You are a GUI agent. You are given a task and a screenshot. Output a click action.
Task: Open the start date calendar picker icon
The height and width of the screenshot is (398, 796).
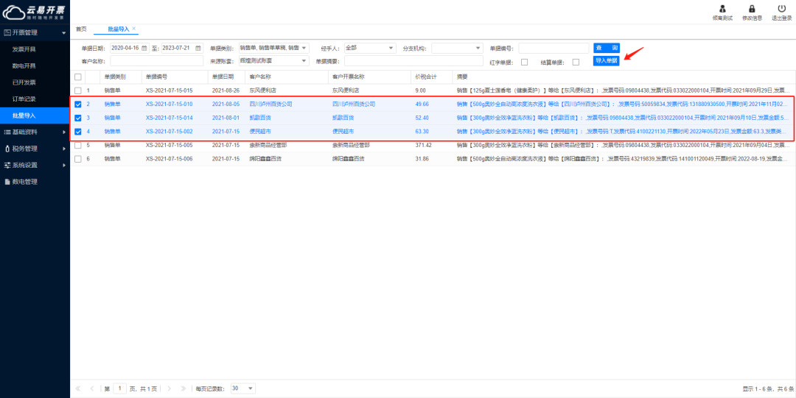pyautogui.click(x=144, y=48)
